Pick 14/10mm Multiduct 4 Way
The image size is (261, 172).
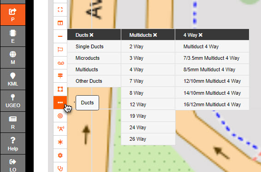tap(212, 93)
